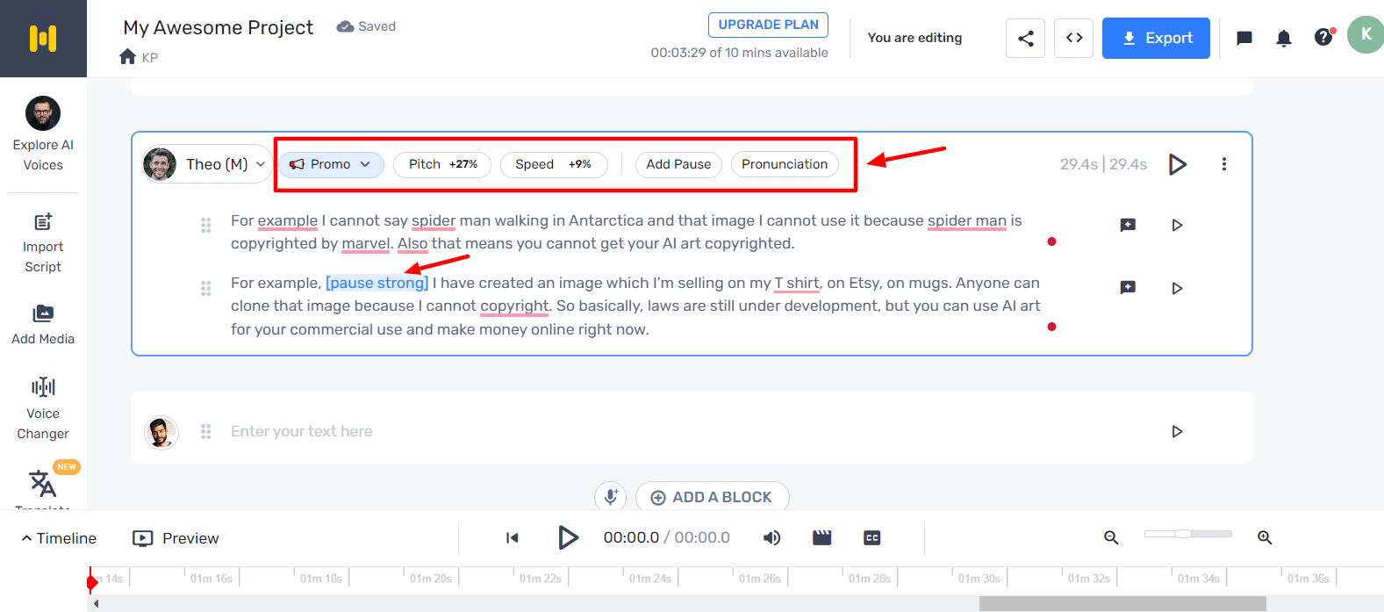
Task: Click Add Media in the sidebar
Action: [x=43, y=324]
